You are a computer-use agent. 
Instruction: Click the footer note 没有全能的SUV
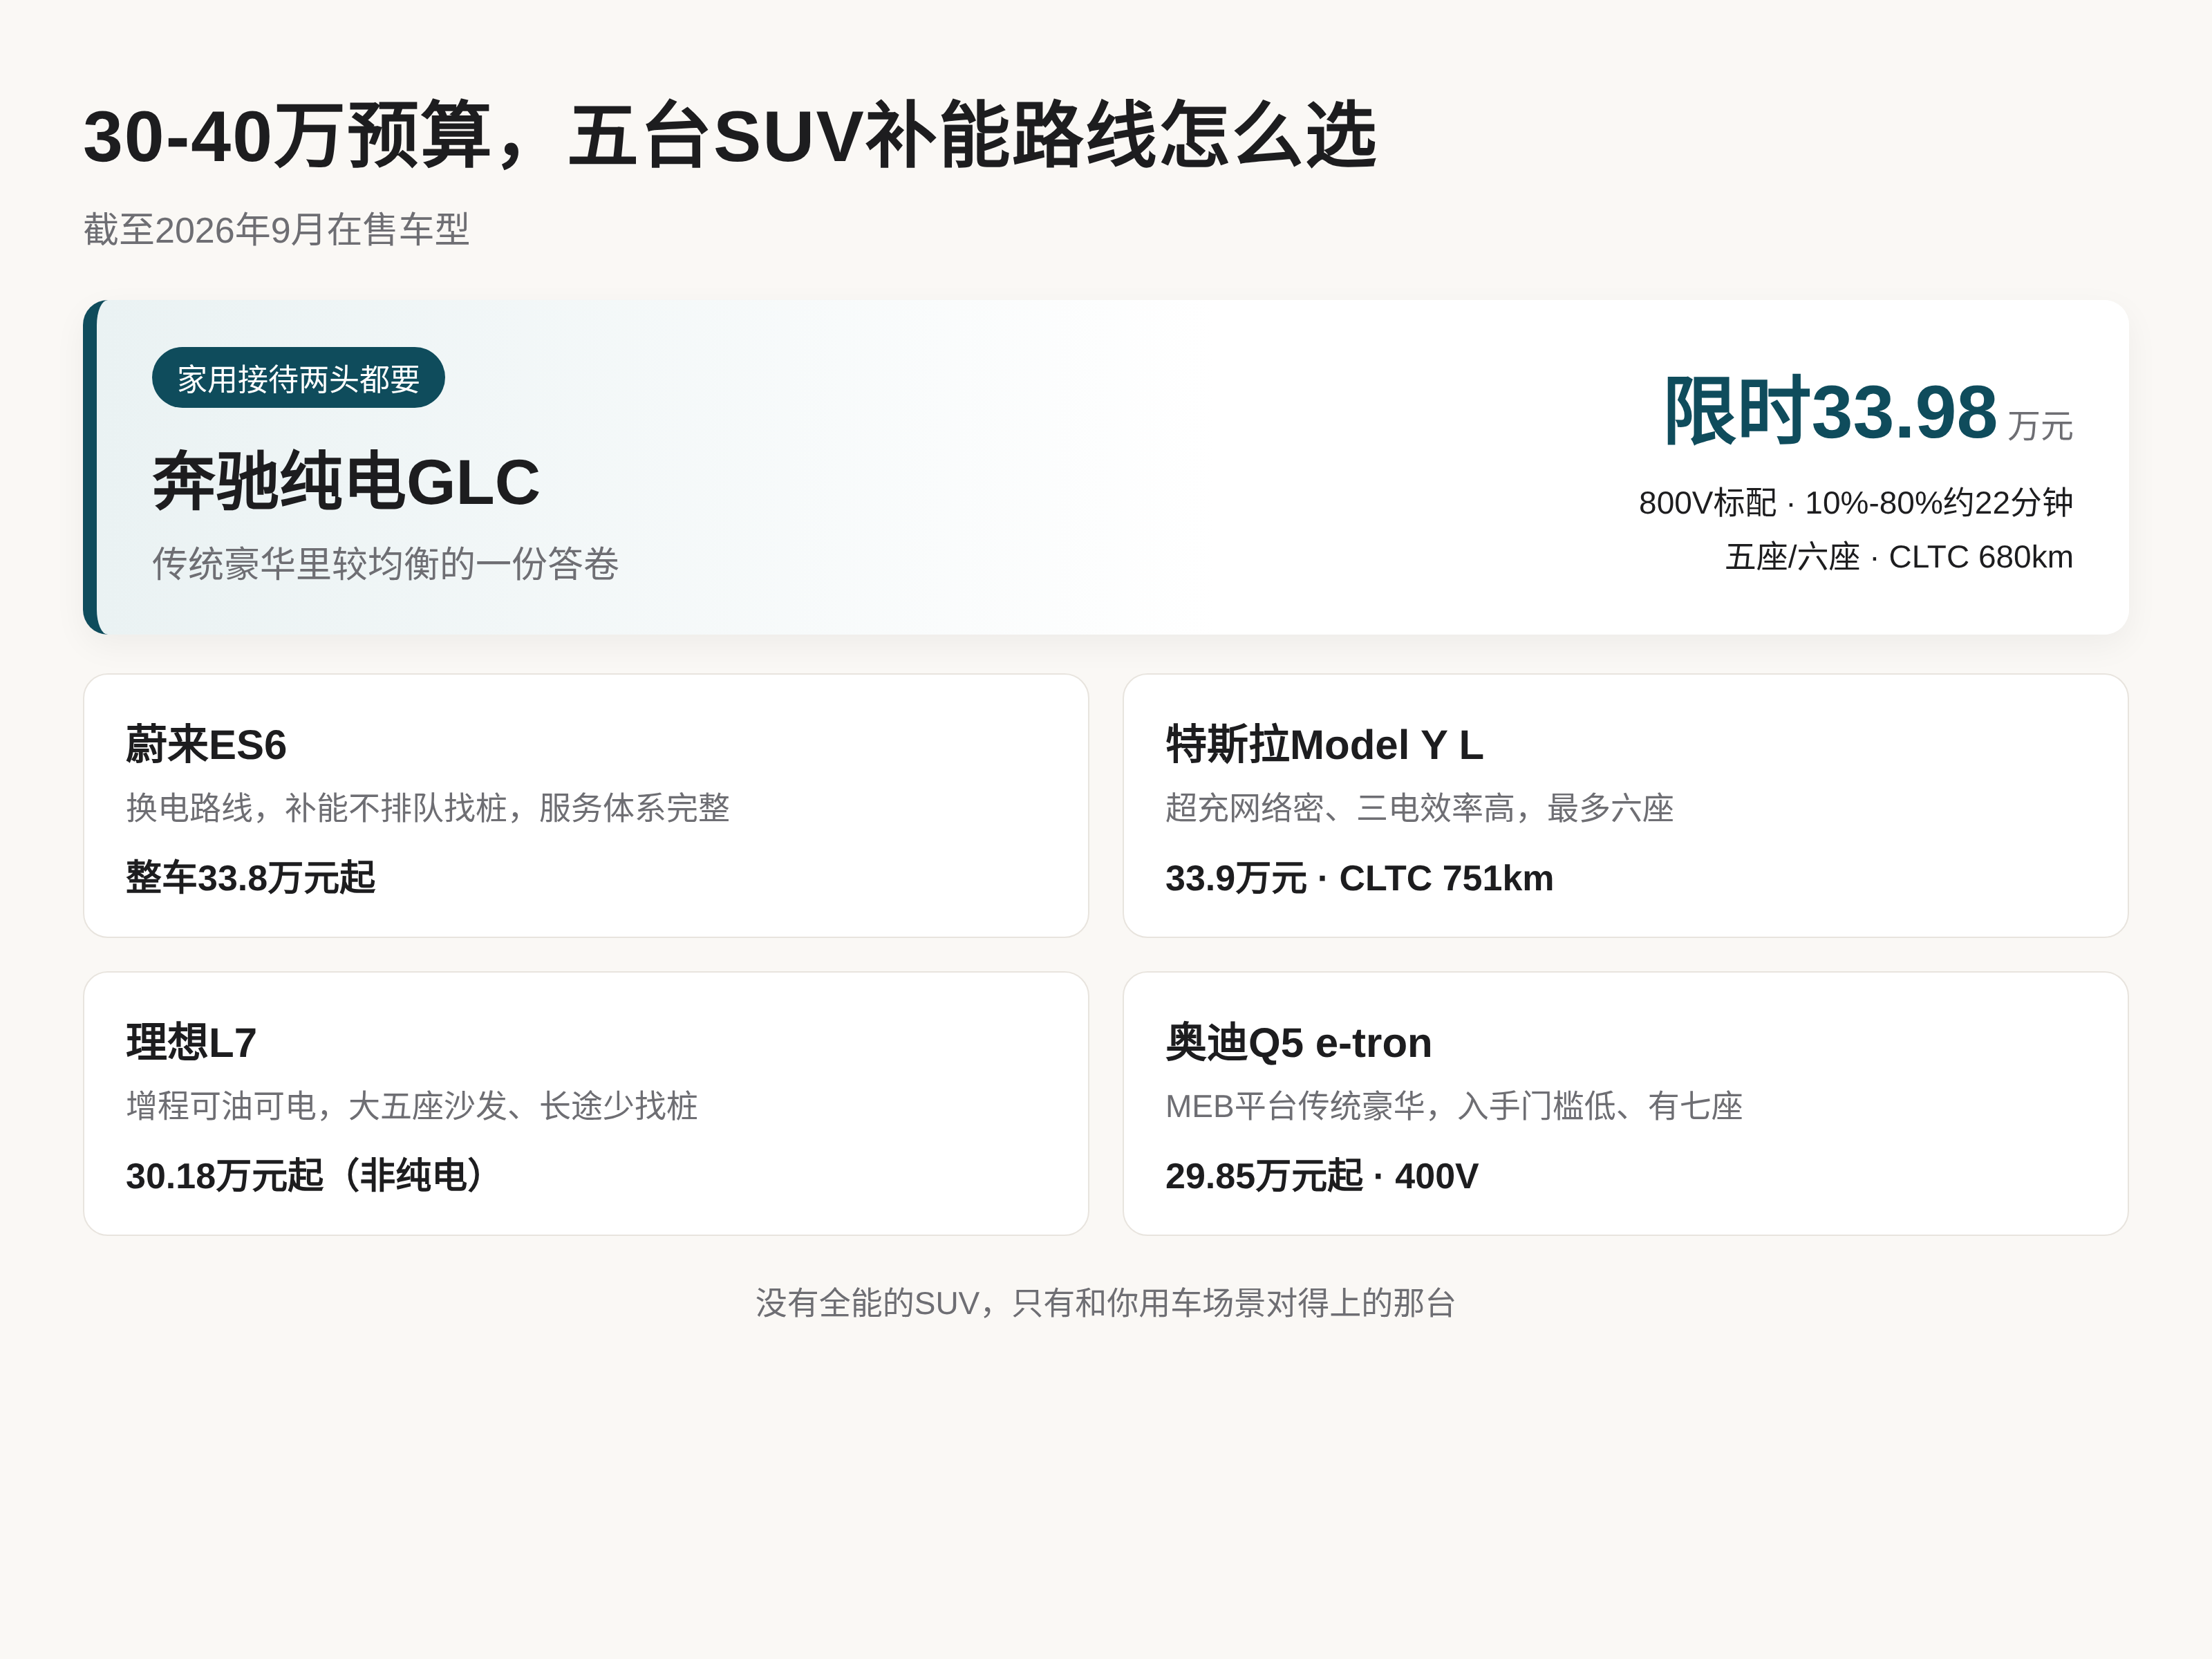coord(1105,1303)
